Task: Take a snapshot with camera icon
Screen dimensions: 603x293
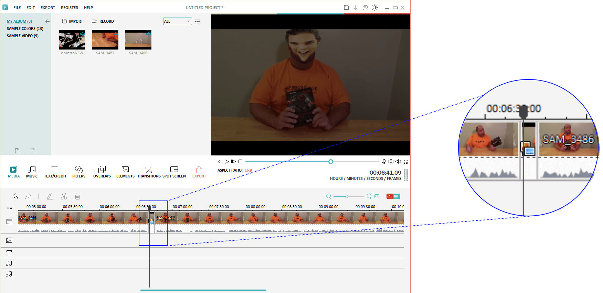Action: click(x=391, y=162)
